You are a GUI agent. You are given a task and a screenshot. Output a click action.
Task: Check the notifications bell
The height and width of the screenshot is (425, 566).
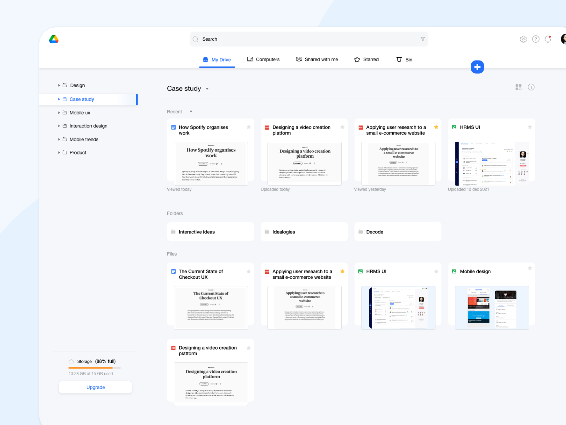(x=548, y=39)
